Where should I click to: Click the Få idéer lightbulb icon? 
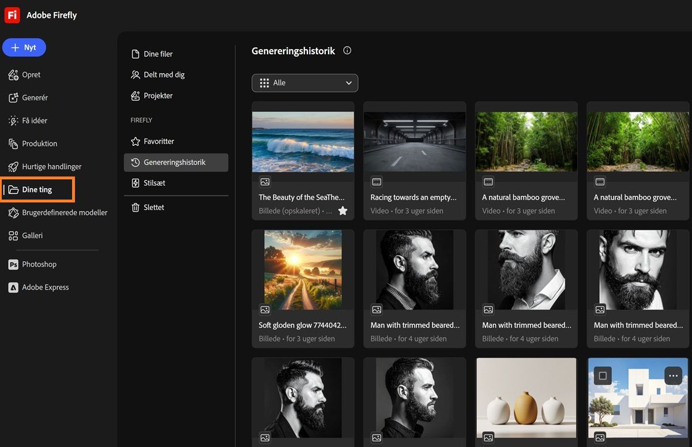(x=13, y=121)
